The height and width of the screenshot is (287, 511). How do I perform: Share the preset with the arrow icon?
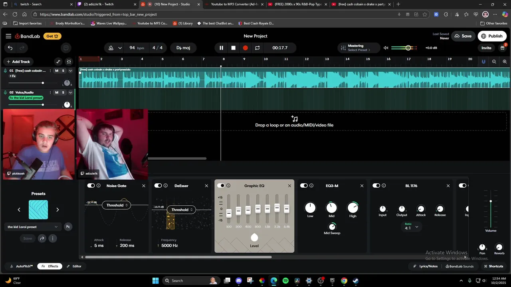click(42, 238)
